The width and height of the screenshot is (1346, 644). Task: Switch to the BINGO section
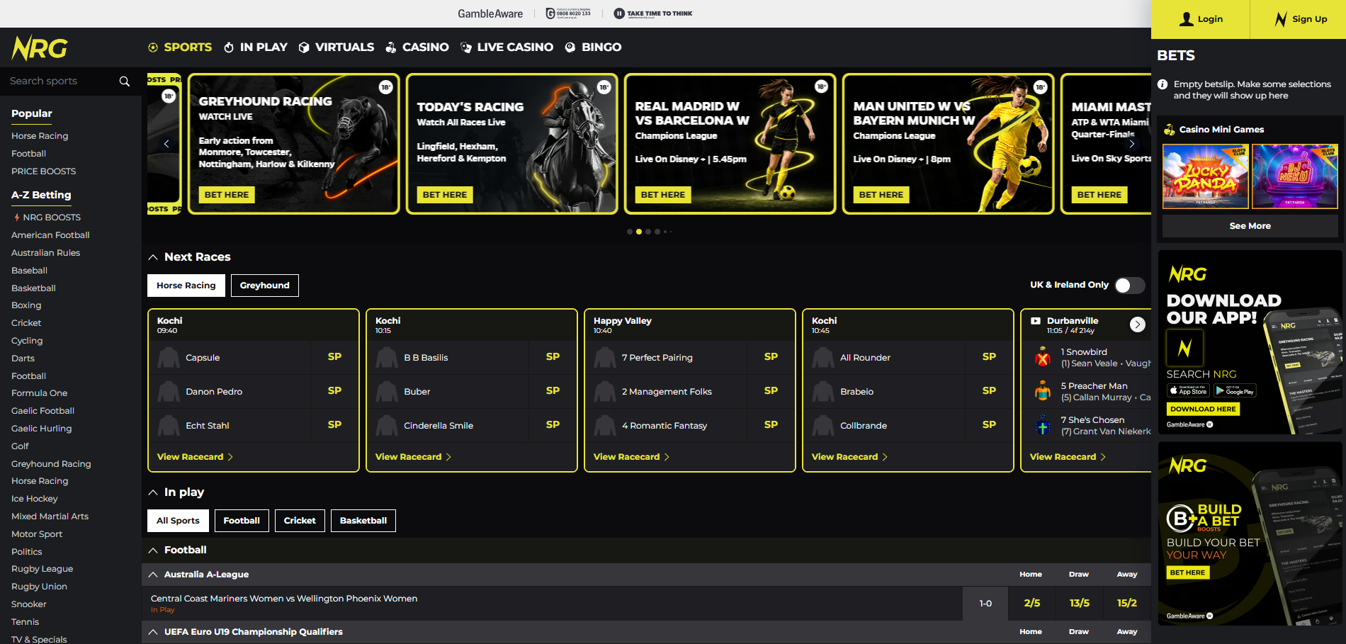pyautogui.click(x=601, y=47)
